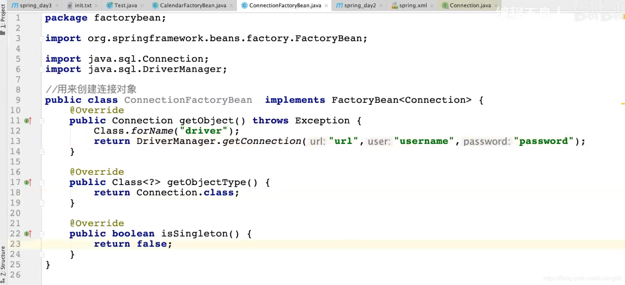Click the fold end marker on line 6
This screenshot has width=625, height=285.
tap(42, 69)
